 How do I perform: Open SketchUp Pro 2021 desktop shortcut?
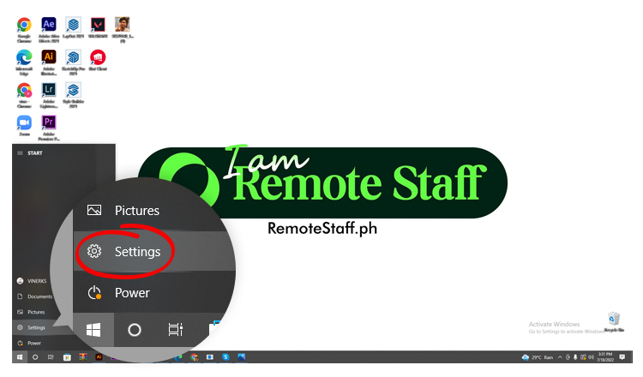tap(74, 62)
